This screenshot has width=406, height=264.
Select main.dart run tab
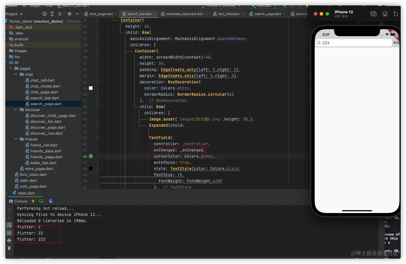pos(26,193)
